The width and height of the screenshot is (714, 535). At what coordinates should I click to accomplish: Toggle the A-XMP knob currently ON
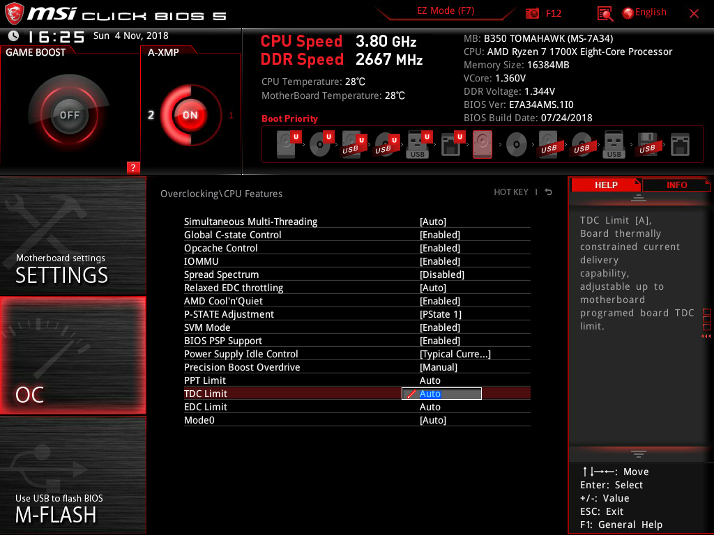coord(190,115)
